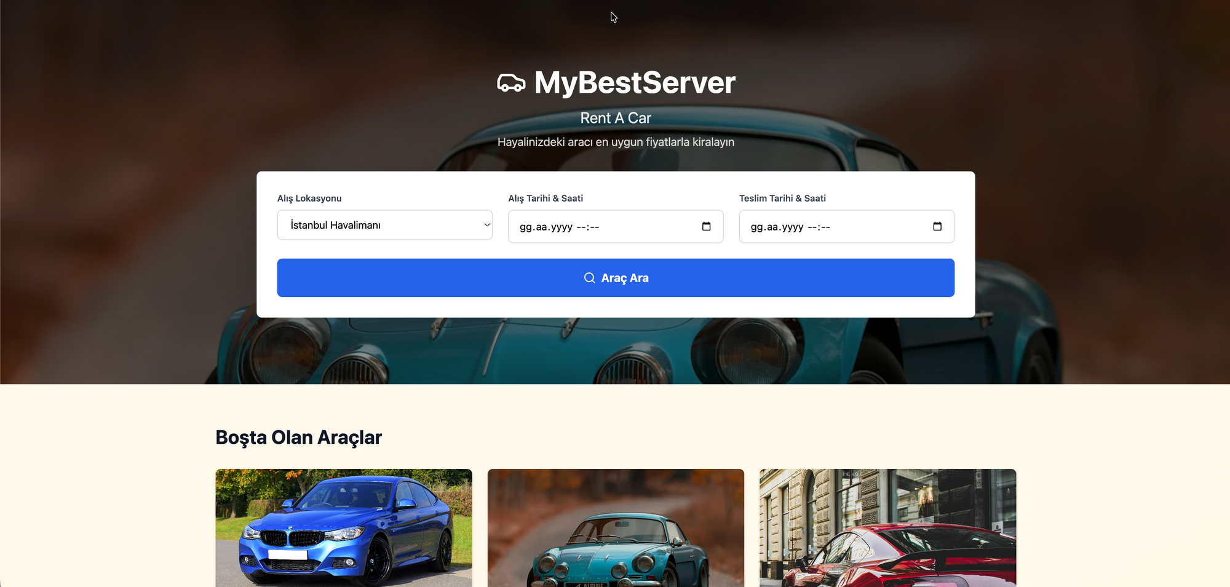Image resolution: width=1230 pixels, height=587 pixels.
Task: Click the MyBestServer site title
Action: tap(634, 83)
